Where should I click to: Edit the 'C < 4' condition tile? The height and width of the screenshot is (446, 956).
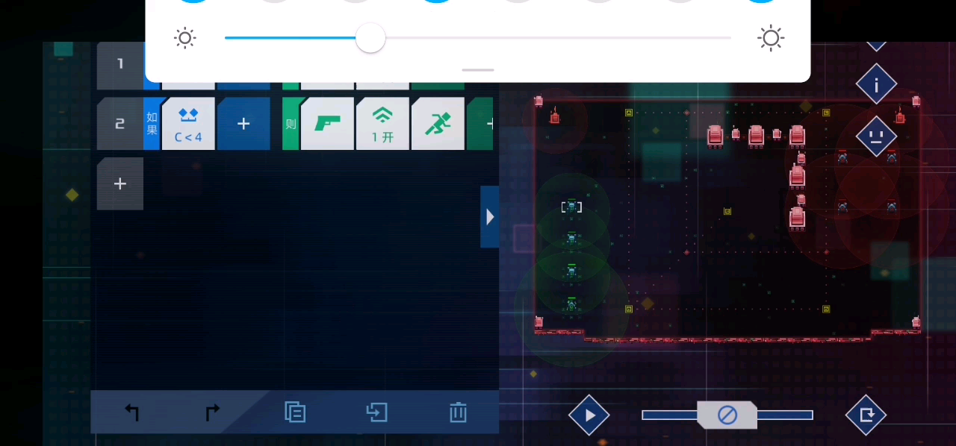(x=188, y=124)
